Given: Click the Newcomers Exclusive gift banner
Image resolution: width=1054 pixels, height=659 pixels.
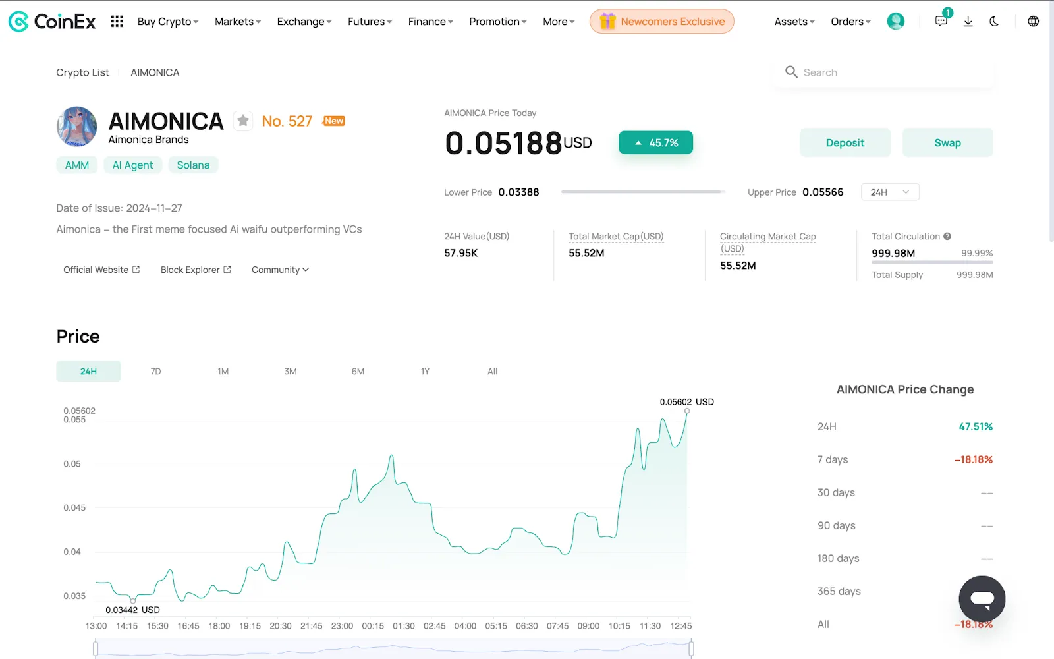Looking at the screenshot, I should click(662, 22).
